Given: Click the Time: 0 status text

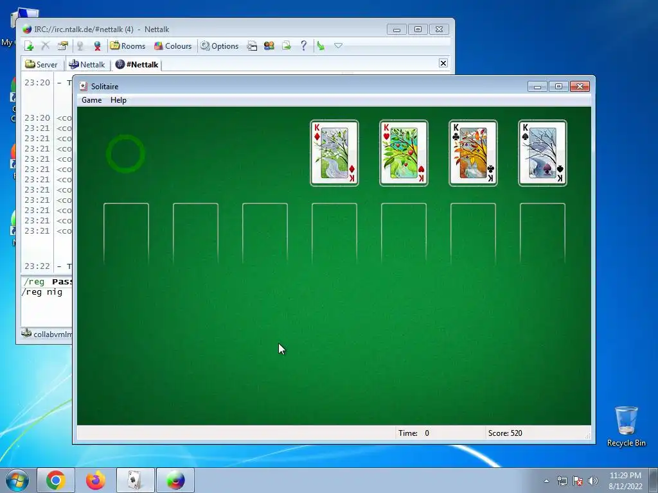Looking at the screenshot, I should [414, 433].
